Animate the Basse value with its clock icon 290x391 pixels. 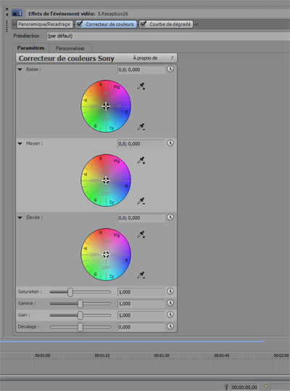(x=170, y=69)
